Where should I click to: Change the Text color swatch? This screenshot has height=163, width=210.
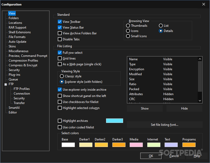pyautogui.click(x=171, y=145)
